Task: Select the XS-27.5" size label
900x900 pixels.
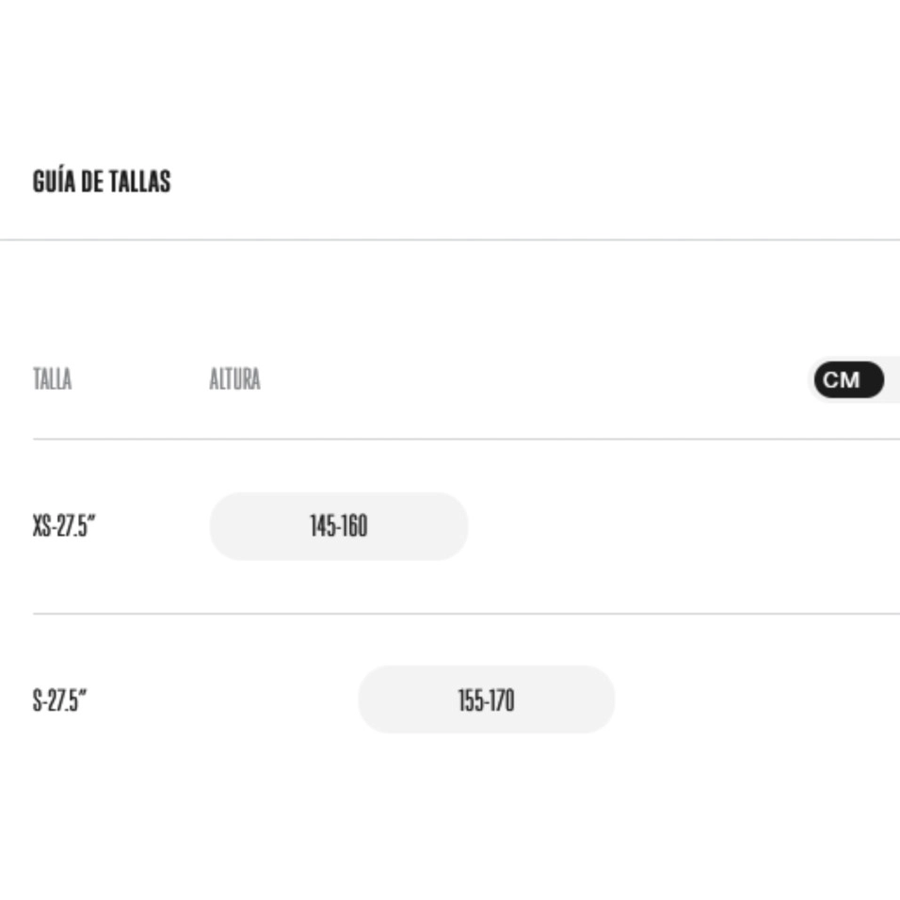Action: pos(64,525)
